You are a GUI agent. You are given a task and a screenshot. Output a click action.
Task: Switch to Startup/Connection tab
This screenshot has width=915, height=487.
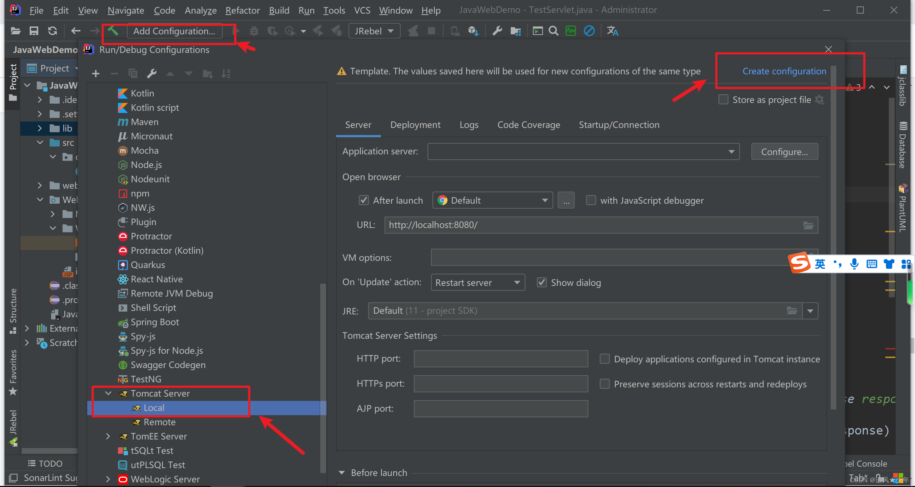(619, 125)
